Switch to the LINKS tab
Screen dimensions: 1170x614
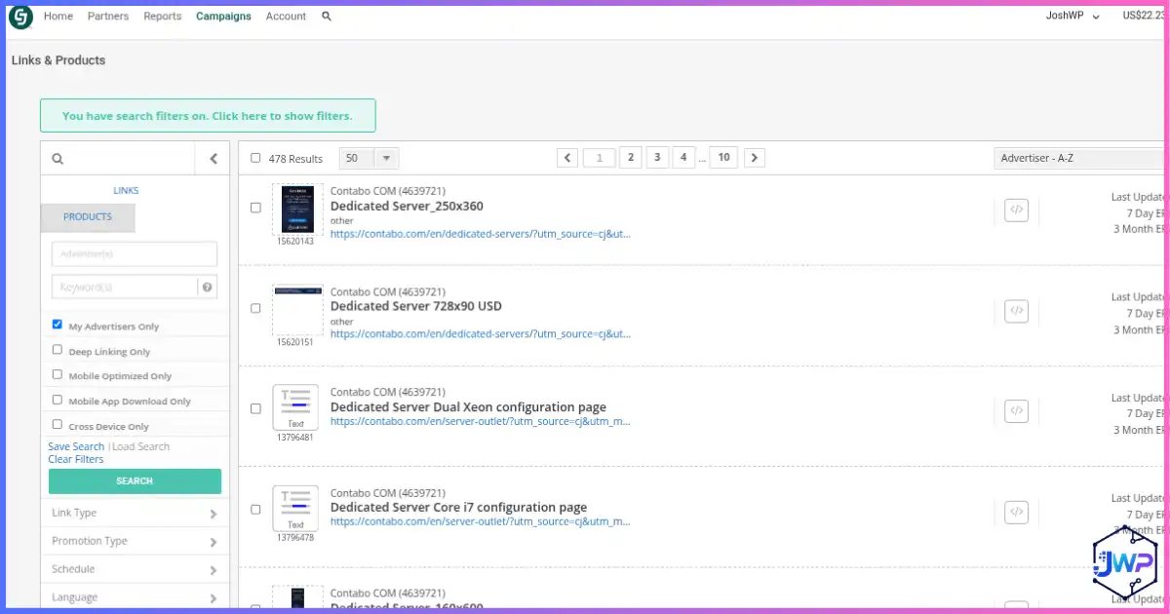[x=126, y=191]
